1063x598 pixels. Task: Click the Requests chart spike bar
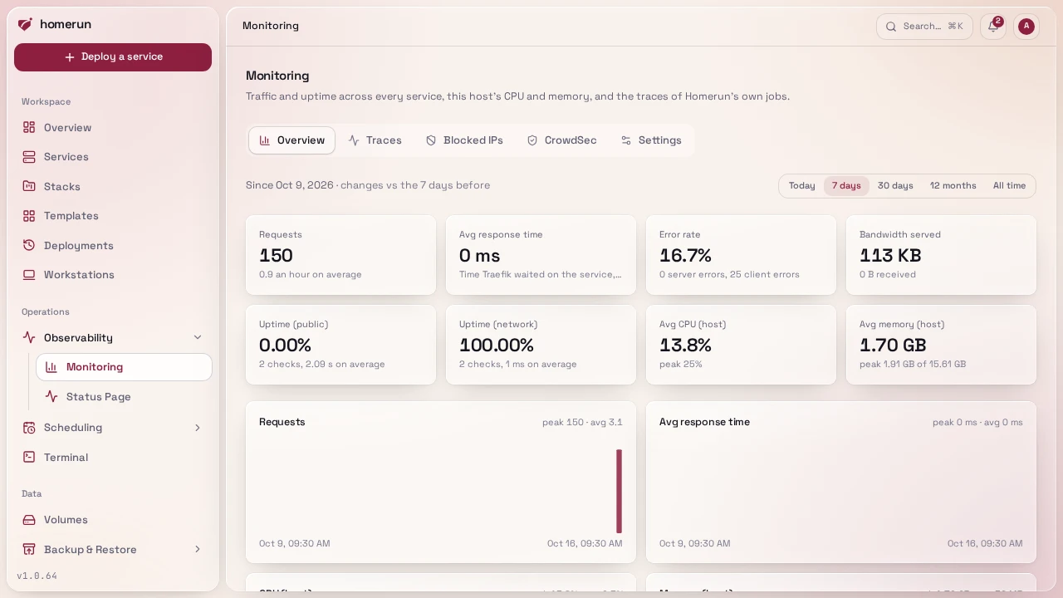point(619,491)
